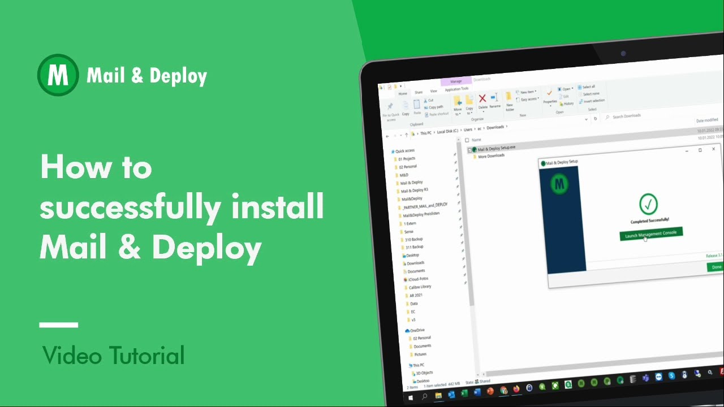Open Outlook from the taskbar
Screen dimensions: 724x407
[451, 394]
